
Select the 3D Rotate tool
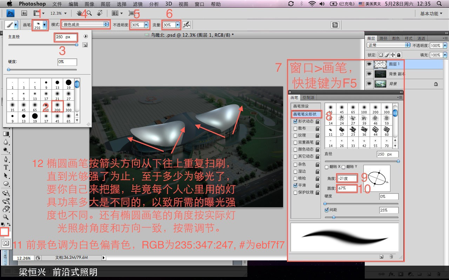[6, 193]
